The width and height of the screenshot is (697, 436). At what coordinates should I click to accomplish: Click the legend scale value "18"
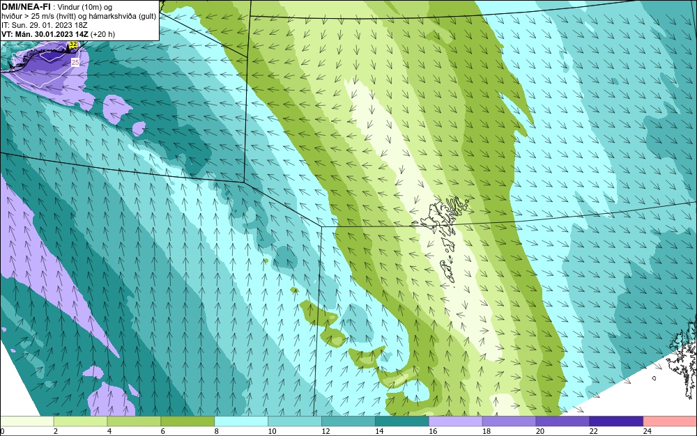point(487,431)
